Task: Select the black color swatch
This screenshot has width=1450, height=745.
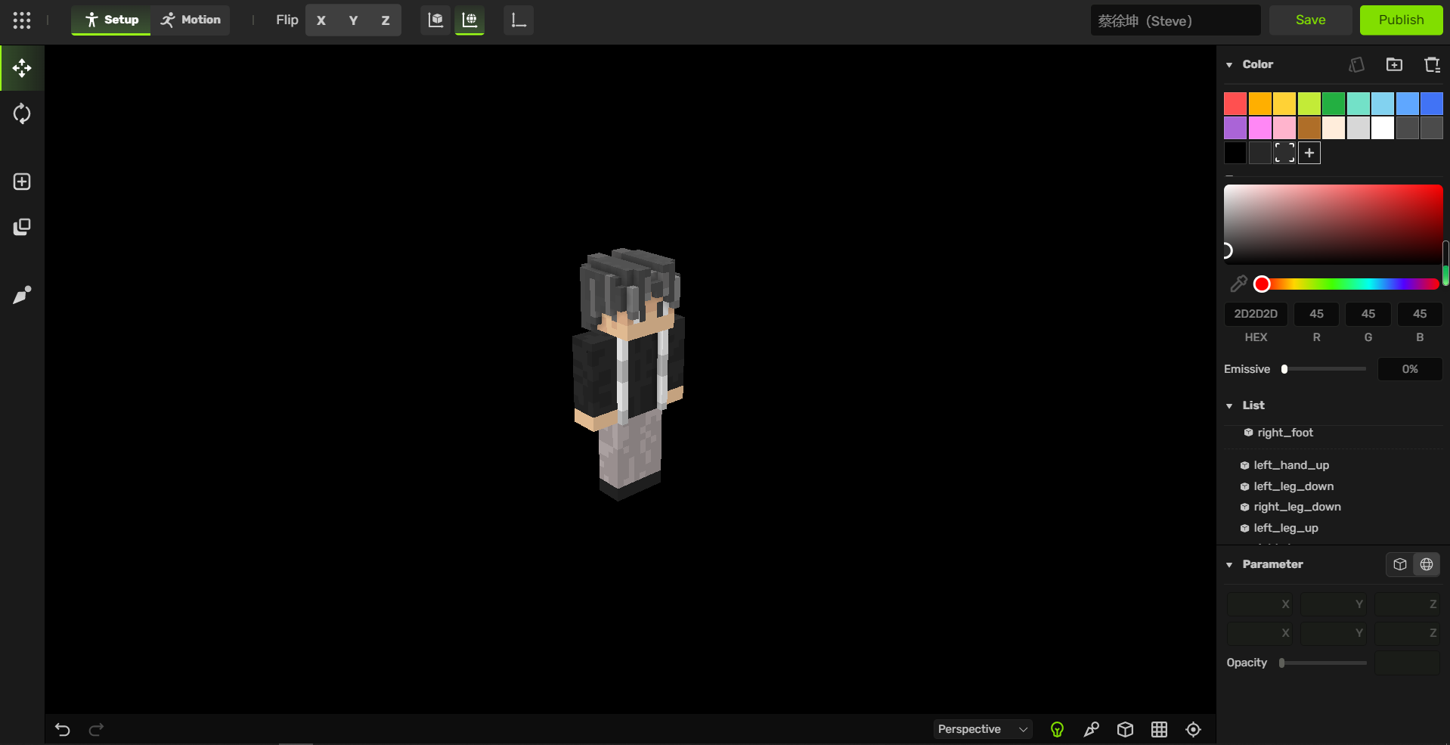Action: tap(1235, 153)
